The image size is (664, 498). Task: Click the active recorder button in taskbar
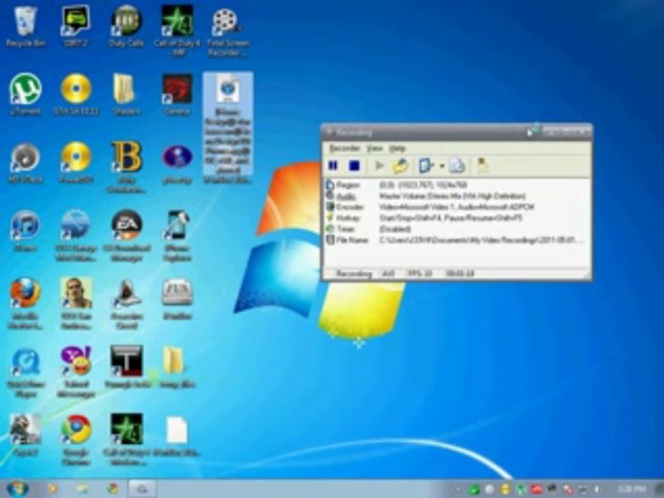(142, 489)
